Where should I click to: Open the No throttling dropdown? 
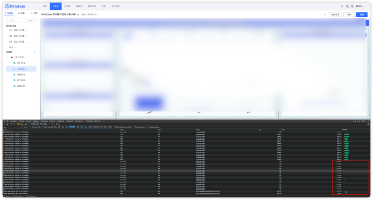pyautogui.click(x=45, y=124)
